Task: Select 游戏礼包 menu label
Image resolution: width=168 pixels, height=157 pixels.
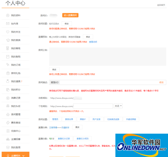Action: tap(16, 73)
